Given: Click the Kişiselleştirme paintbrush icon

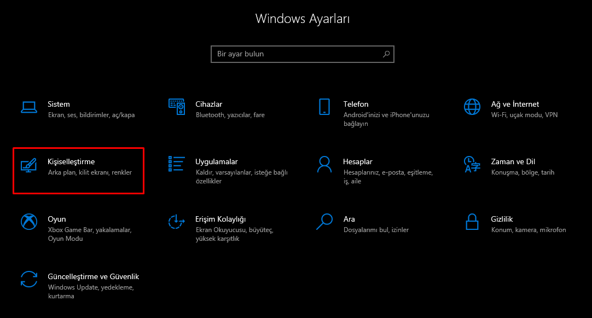Looking at the screenshot, I should point(29,165).
